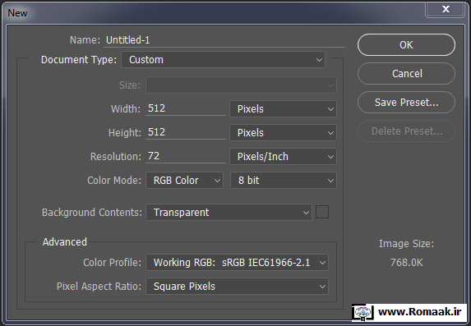
Task: Click the Color Mode: label
Action: point(114,181)
